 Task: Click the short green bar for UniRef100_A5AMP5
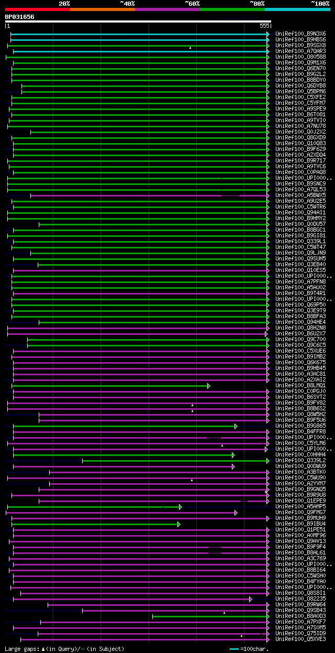pyautogui.click(x=94, y=506)
